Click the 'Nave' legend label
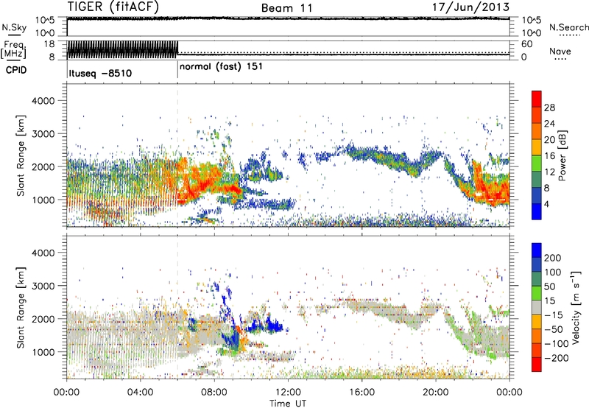This screenshot has height=408, width=589. pos(560,52)
